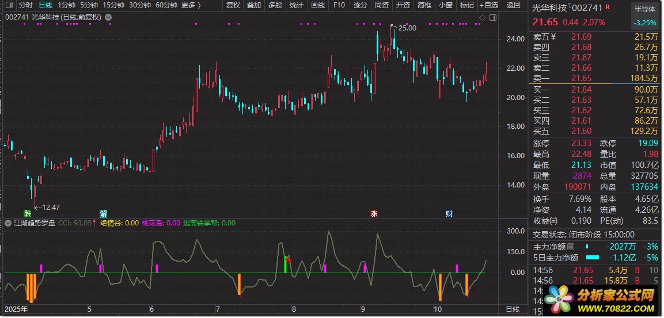Click the panel layout icon at top-left
Screen dimensions: 664x318
(x=8, y=5)
